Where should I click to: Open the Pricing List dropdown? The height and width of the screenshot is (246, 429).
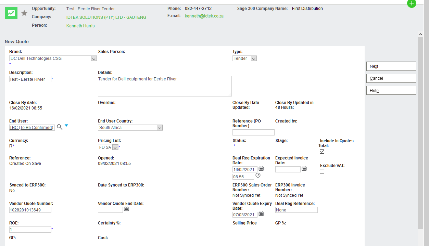pyautogui.click(x=115, y=147)
